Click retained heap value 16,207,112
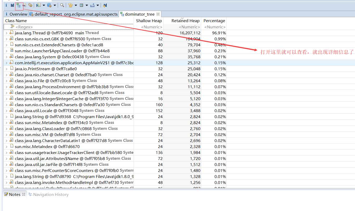Screen dimensions: 355x211 point(190,33)
